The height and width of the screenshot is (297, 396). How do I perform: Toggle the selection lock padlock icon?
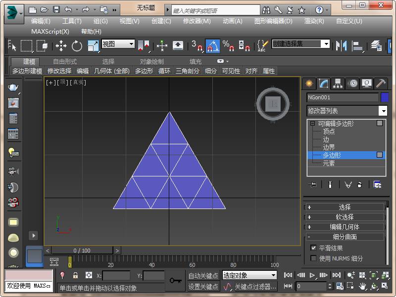[75, 275]
